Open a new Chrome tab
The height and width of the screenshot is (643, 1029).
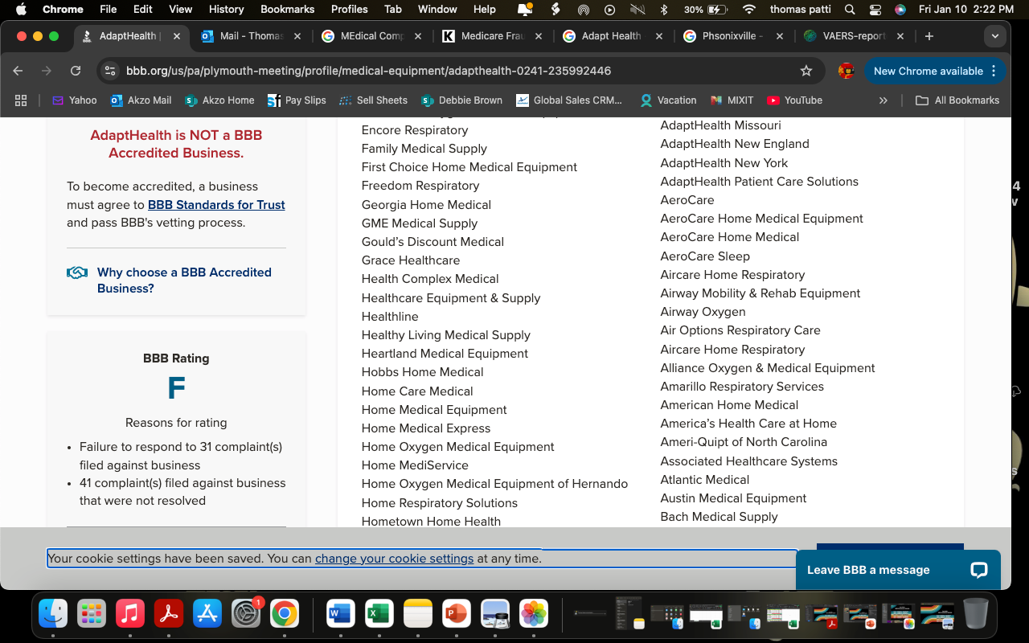929,36
